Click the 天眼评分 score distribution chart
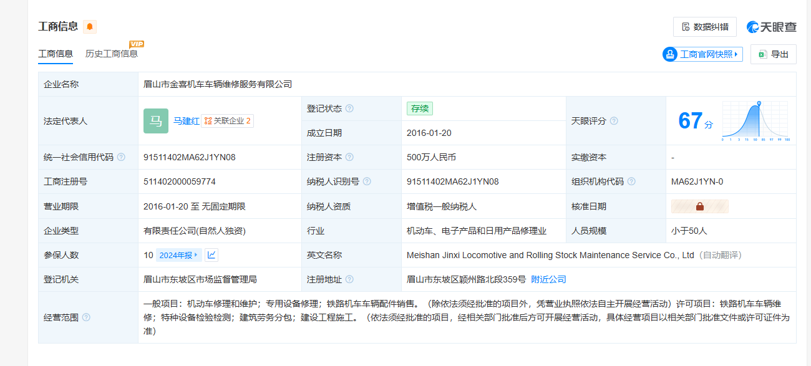The width and height of the screenshot is (811, 366). 755,121
